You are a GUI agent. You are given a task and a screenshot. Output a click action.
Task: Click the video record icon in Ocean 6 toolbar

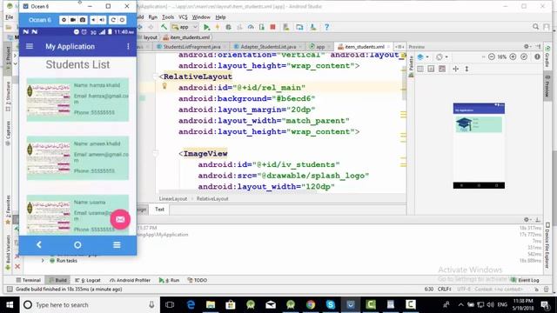point(73,20)
